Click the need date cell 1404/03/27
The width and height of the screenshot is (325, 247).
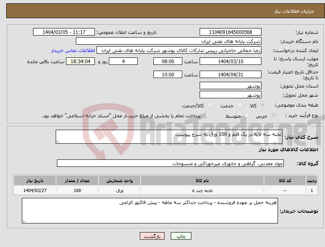(35, 190)
